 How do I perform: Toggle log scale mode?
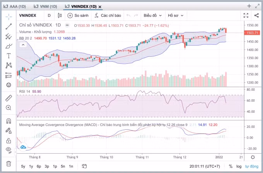click(x=239, y=166)
